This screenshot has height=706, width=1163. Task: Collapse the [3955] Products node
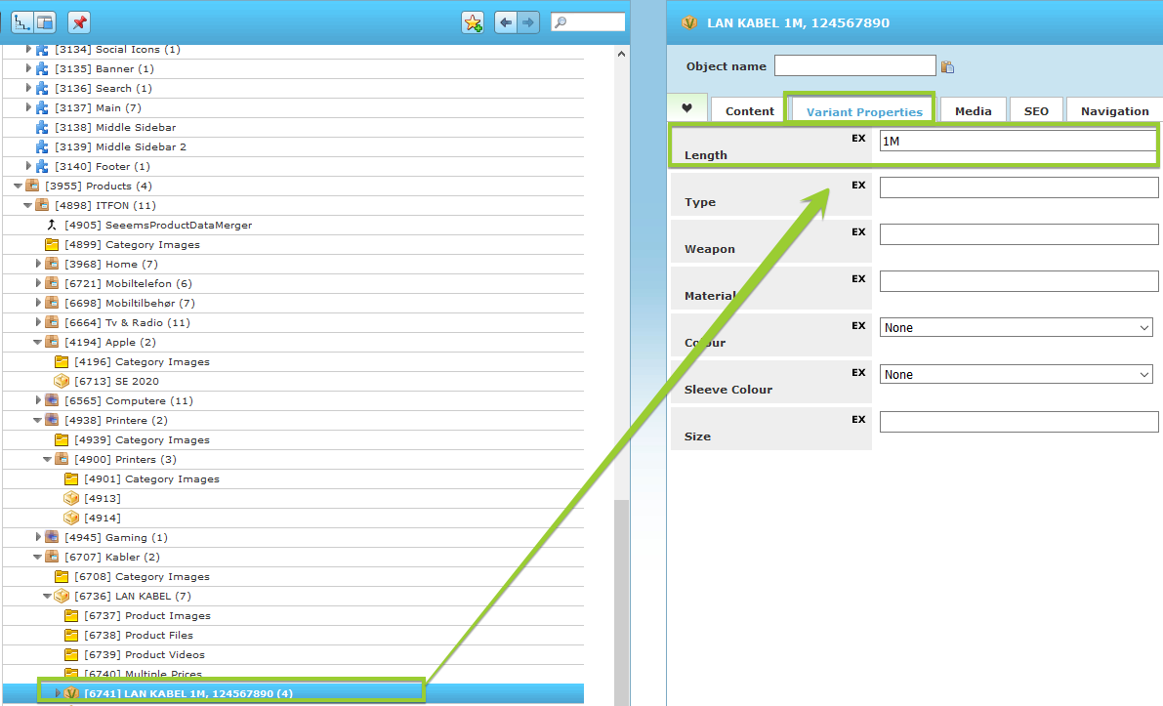(x=18, y=187)
